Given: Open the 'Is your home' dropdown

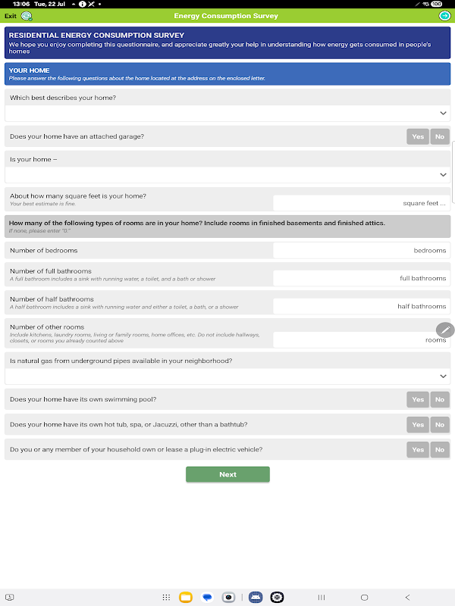Looking at the screenshot, I should pos(227,174).
